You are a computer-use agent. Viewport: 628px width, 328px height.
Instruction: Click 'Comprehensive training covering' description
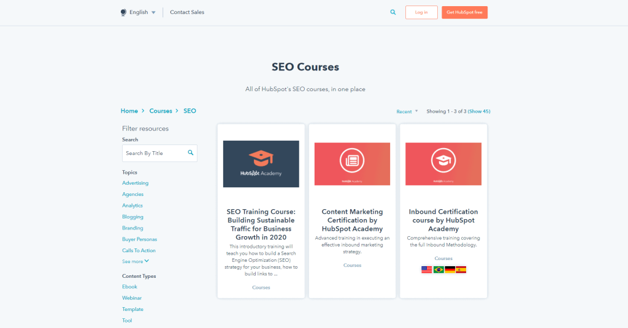tap(443, 241)
